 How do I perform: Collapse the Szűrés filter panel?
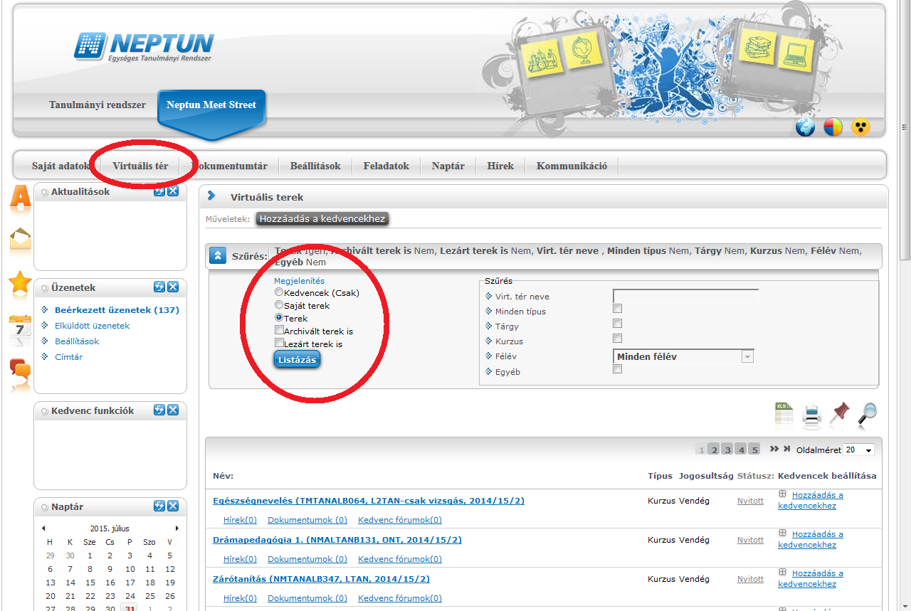click(x=218, y=256)
